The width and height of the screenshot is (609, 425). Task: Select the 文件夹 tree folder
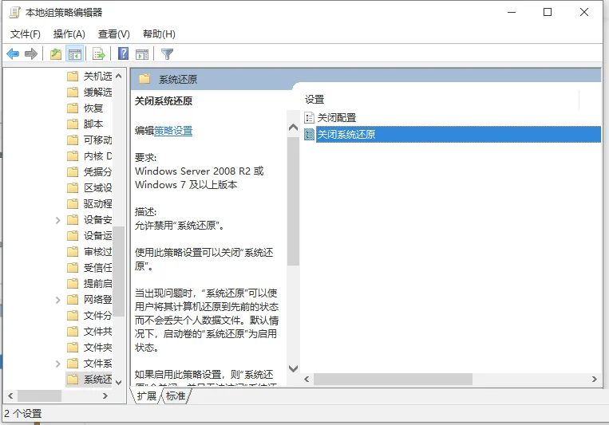(x=89, y=348)
